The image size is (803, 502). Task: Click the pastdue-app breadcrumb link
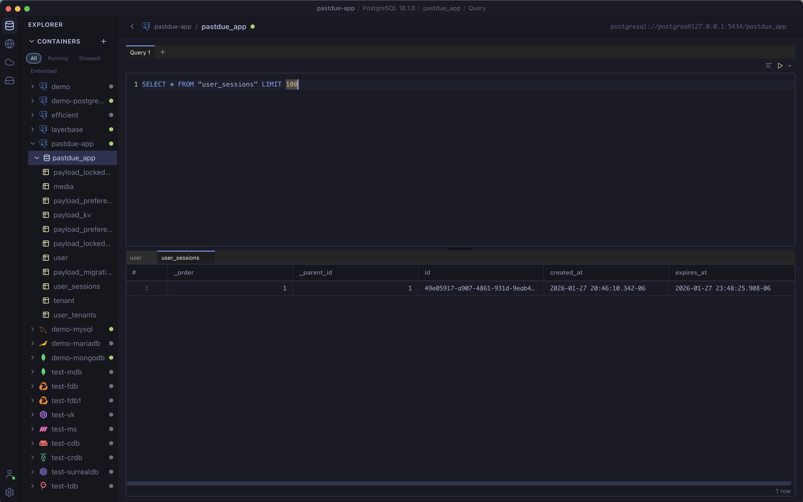173,27
